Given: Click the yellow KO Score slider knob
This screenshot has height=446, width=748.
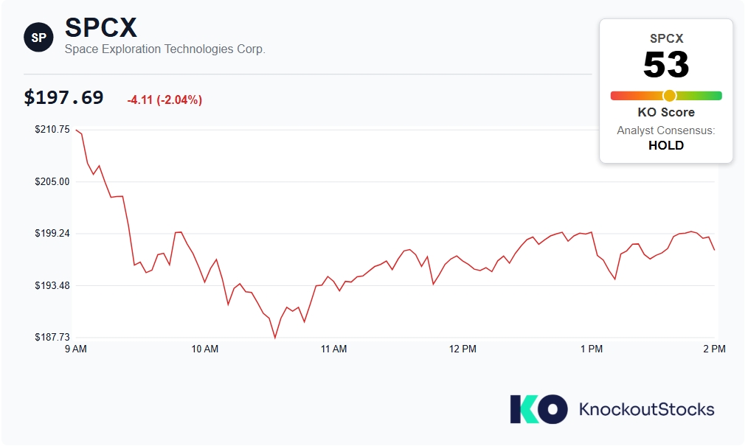Looking at the screenshot, I should (669, 96).
